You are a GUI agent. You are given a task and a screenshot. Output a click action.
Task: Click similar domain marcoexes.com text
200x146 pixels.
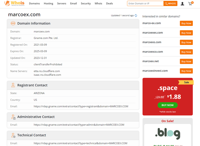(153, 33)
